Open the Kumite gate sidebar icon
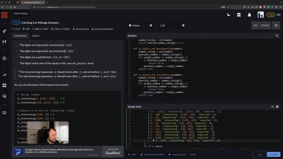The height and width of the screenshot is (159, 283). pos(4,42)
